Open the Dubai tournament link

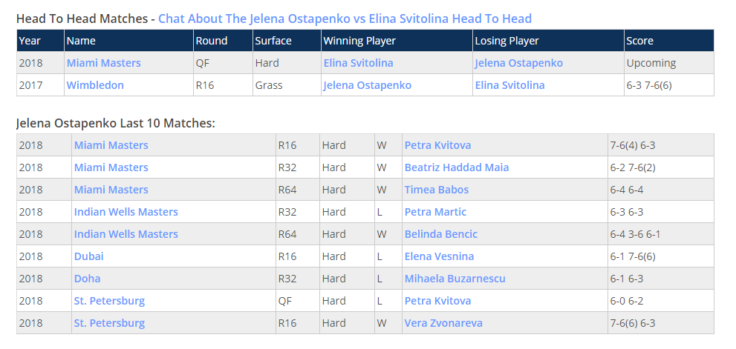pyautogui.click(x=88, y=256)
